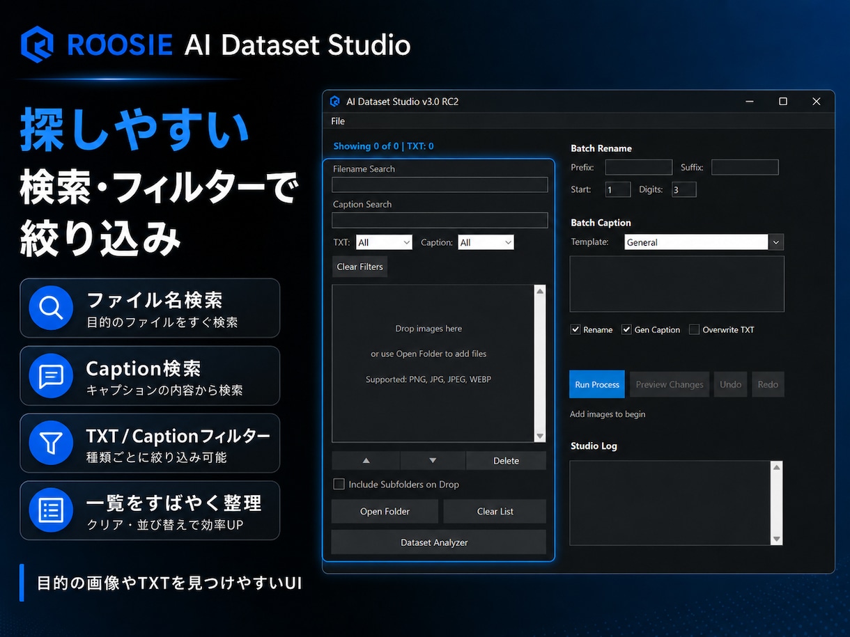Image resolution: width=850 pixels, height=637 pixels.
Task: Click the 'Batch Rename' heading
Action: pos(601,148)
